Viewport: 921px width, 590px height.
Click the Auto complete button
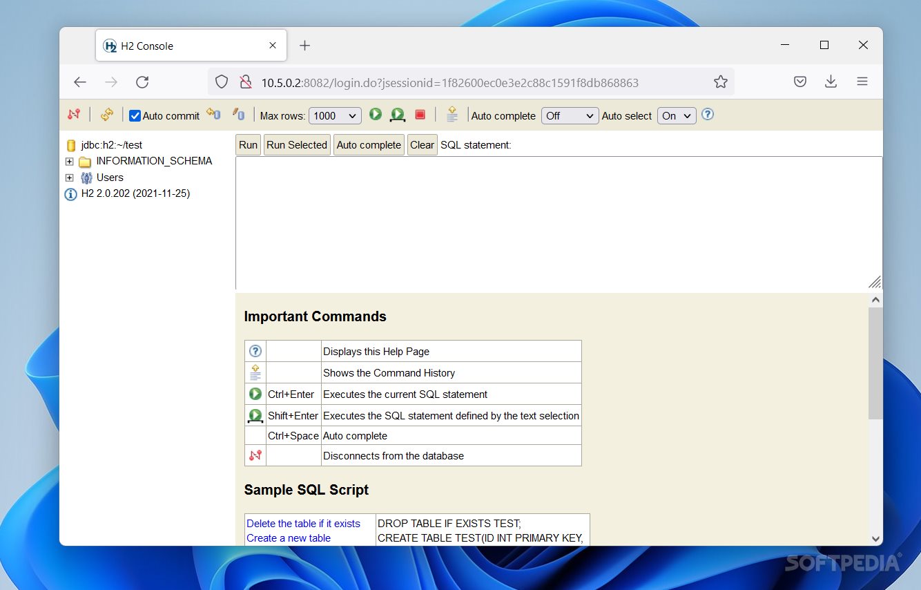(x=369, y=145)
